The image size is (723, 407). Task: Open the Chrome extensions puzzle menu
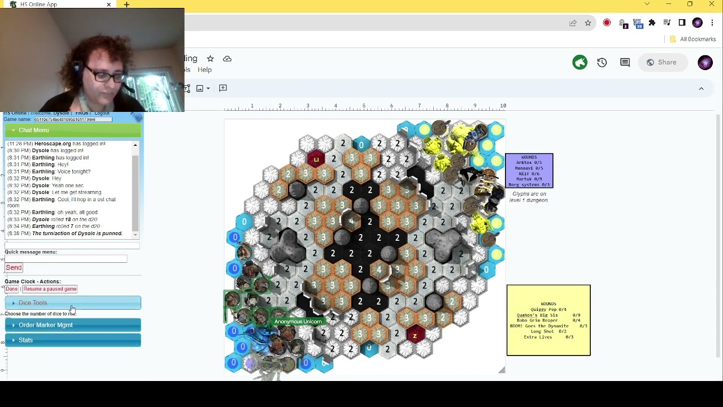coord(652,23)
